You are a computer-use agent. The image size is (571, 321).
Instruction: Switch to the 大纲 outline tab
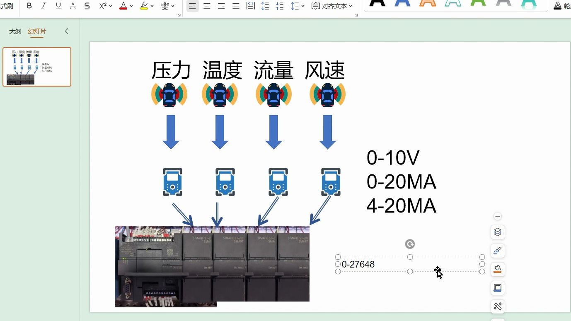(15, 31)
